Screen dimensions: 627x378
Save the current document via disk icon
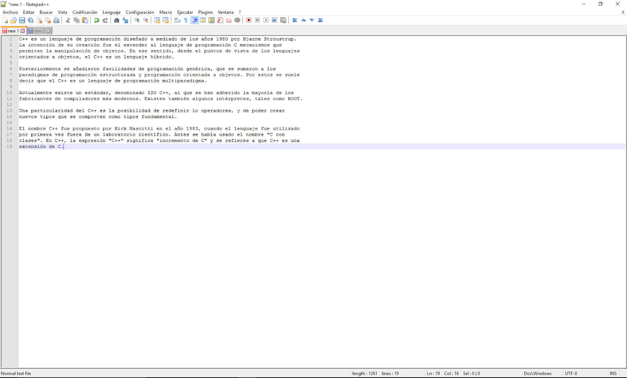point(22,20)
